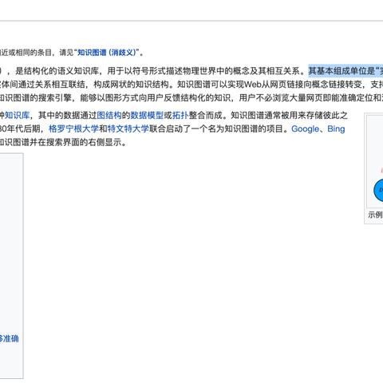Click the text 是结构化的语义知识库
The image size is (383, 383).
pos(57,71)
